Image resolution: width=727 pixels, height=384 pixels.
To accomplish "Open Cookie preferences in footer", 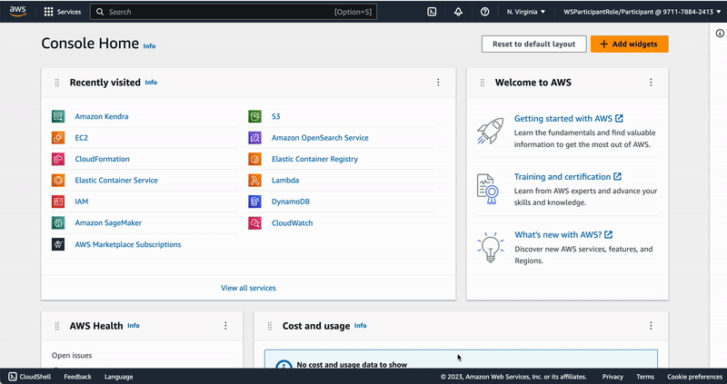I will point(694,377).
